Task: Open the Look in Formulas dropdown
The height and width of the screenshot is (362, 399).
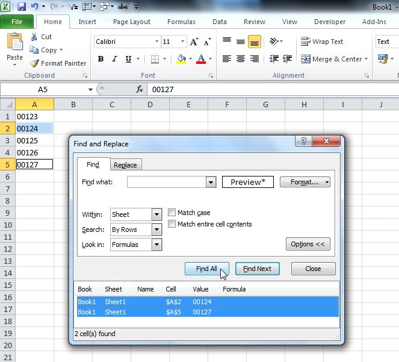Action: tap(156, 245)
